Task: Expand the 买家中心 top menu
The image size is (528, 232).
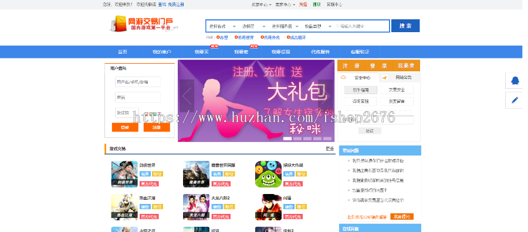Action: pos(261,5)
